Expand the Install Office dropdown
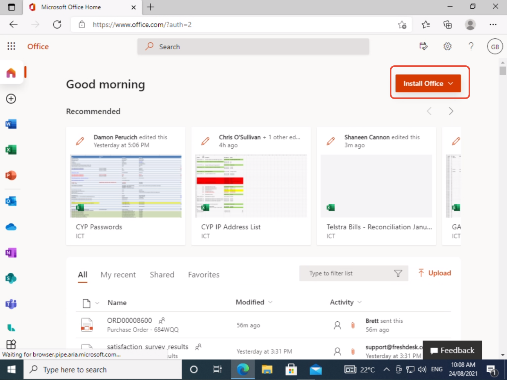Image resolution: width=507 pixels, height=380 pixels. 428,83
